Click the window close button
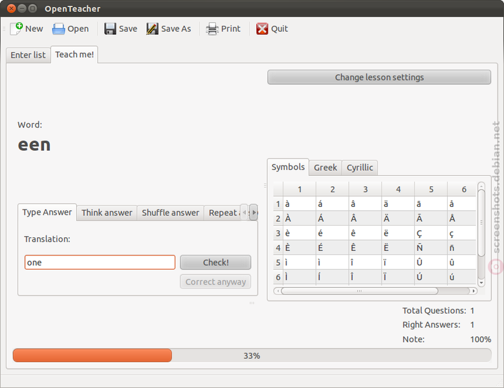This screenshot has height=388, width=504. 11,8
